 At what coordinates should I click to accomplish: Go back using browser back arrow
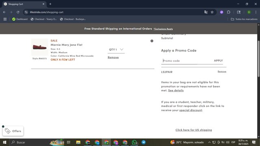pos(4,12)
